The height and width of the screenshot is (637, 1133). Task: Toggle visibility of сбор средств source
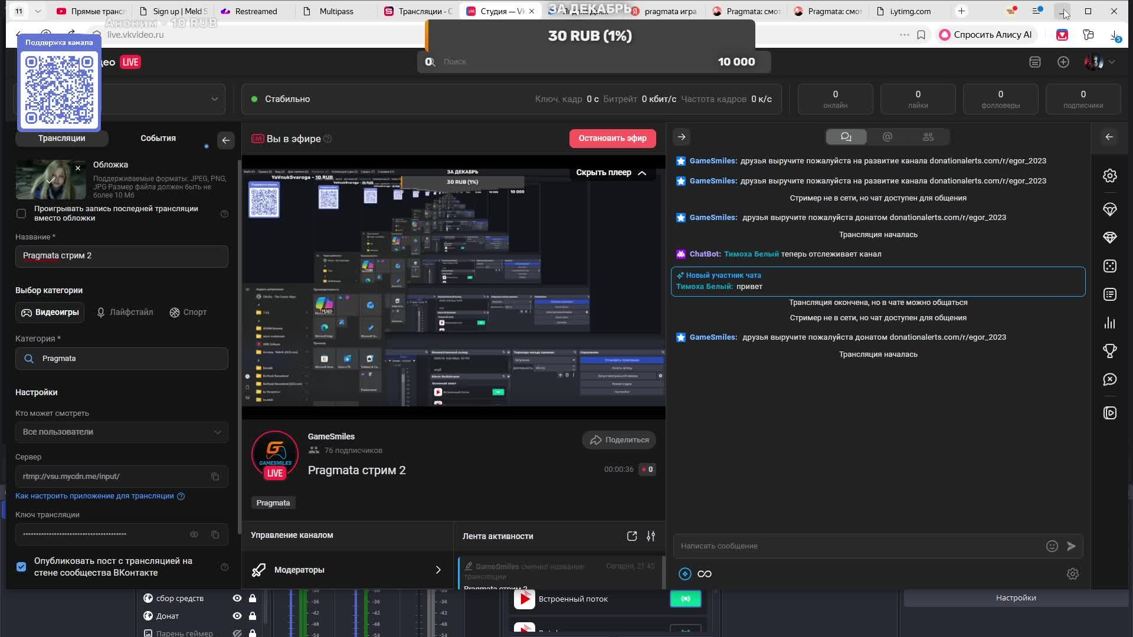pos(237,598)
